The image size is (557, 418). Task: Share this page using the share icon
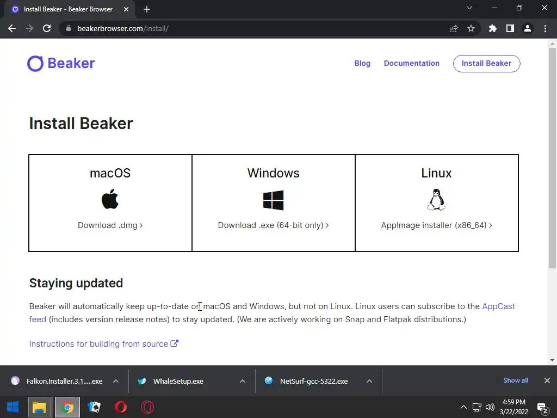point(454,28)
